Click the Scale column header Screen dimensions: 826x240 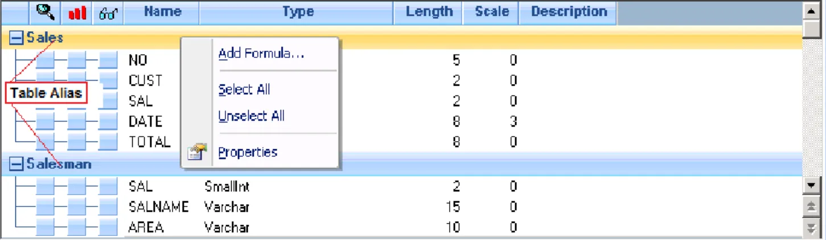click(491, 12)
